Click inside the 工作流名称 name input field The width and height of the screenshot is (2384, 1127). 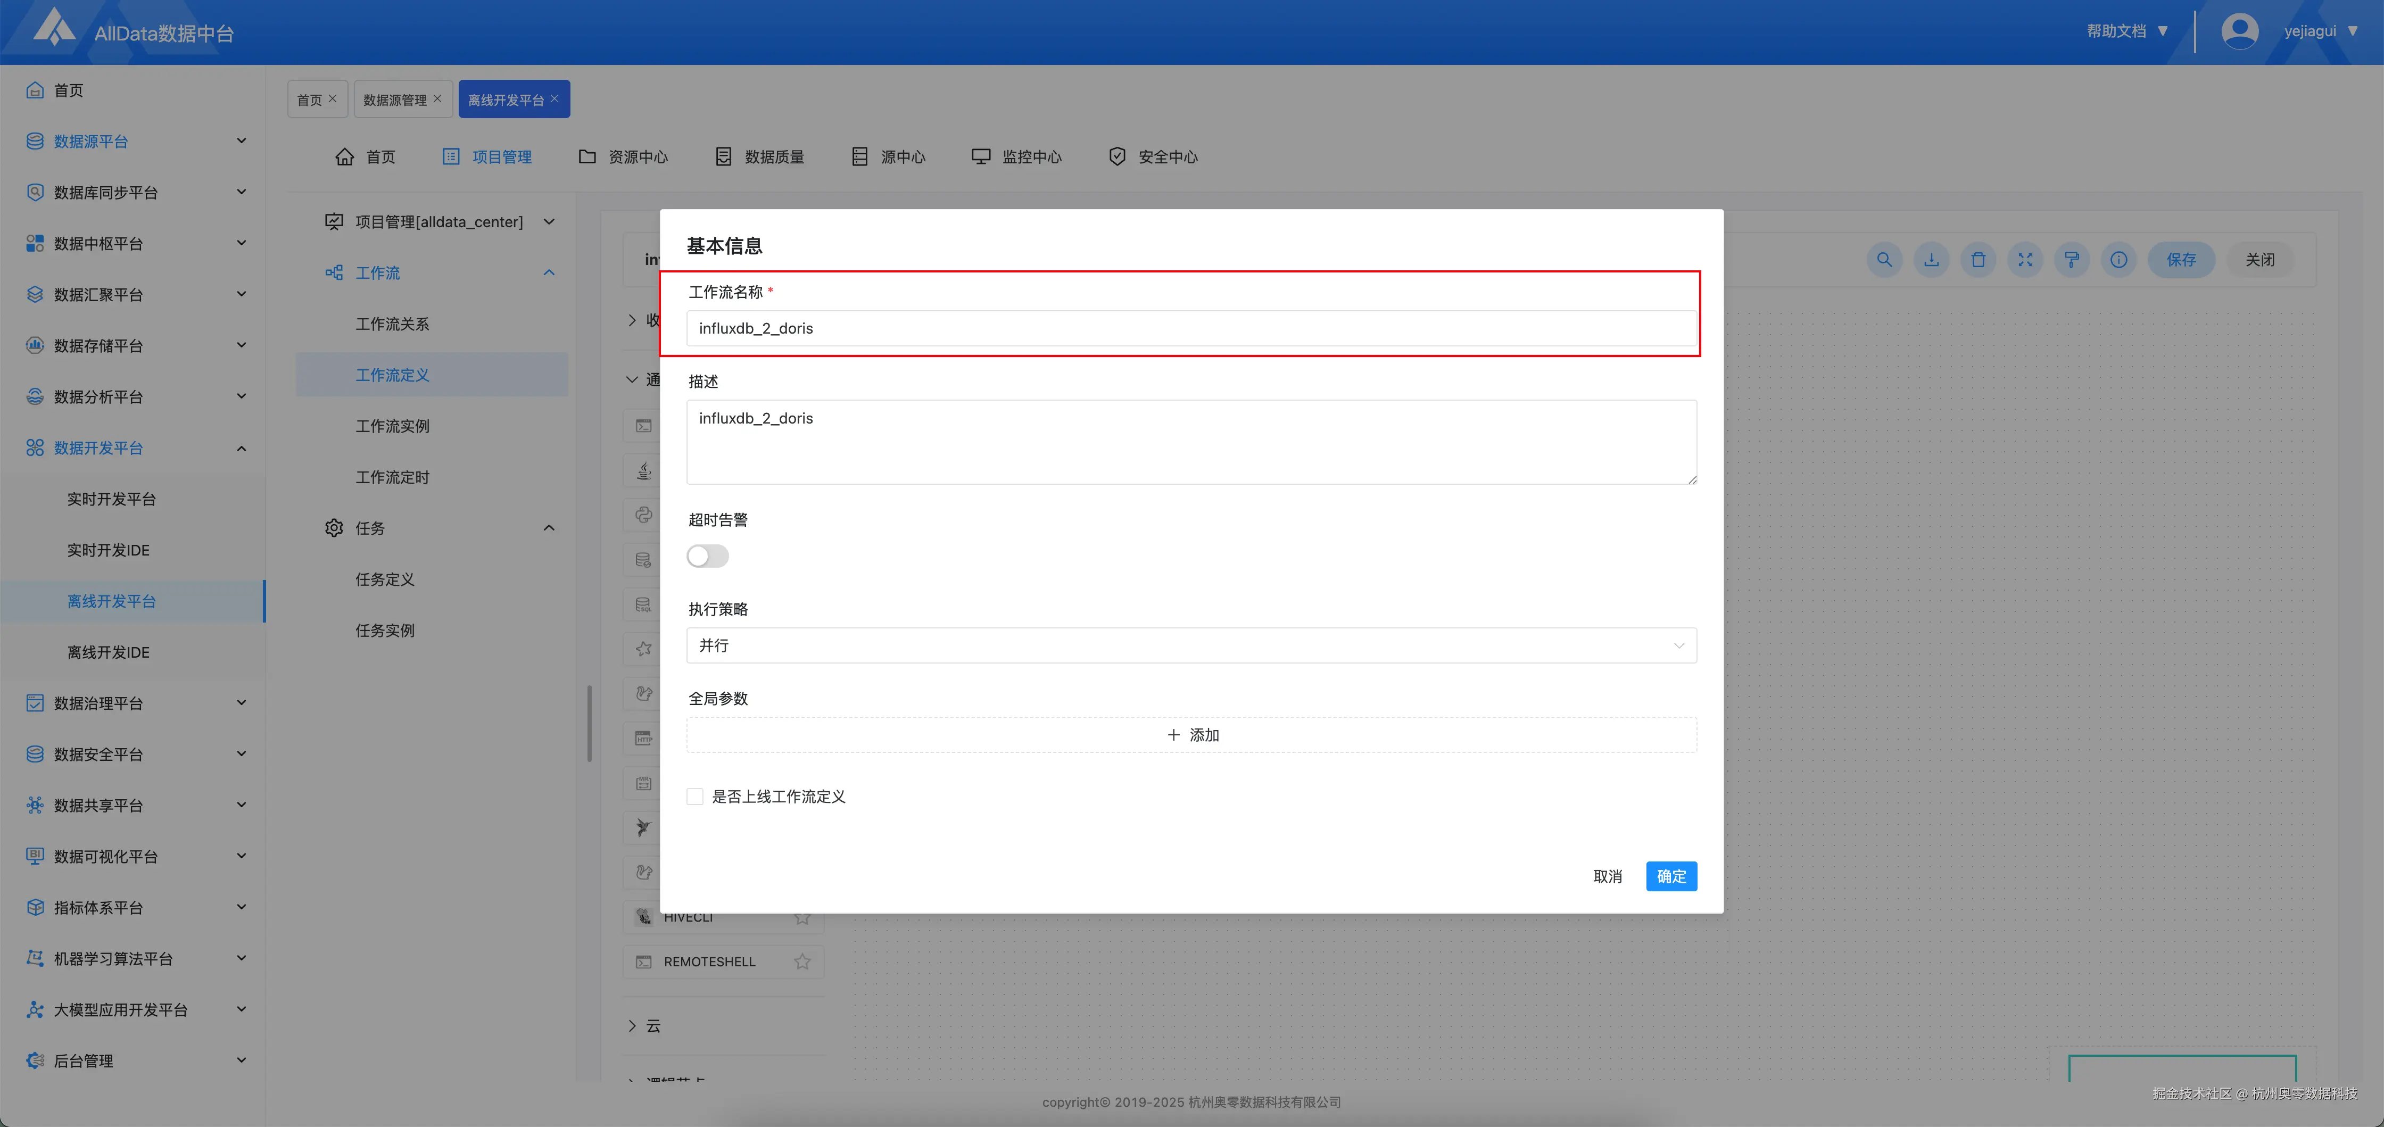[x=1191, y=328]
